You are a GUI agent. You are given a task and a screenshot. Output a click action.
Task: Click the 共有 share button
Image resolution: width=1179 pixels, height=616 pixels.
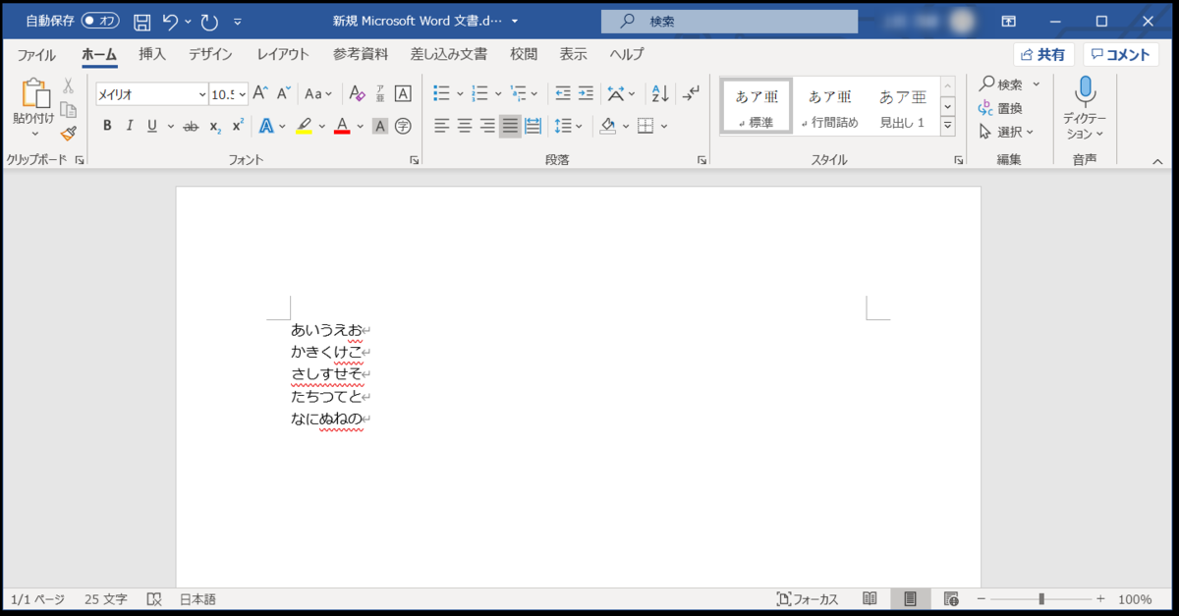[1043, 55]
